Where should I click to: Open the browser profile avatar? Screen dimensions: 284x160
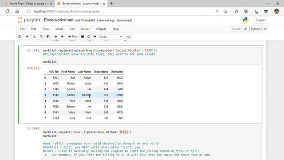click(276, 12)
